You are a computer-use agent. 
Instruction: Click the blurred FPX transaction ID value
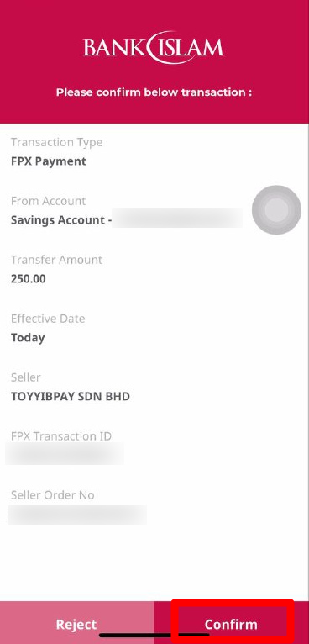(65, 453)
